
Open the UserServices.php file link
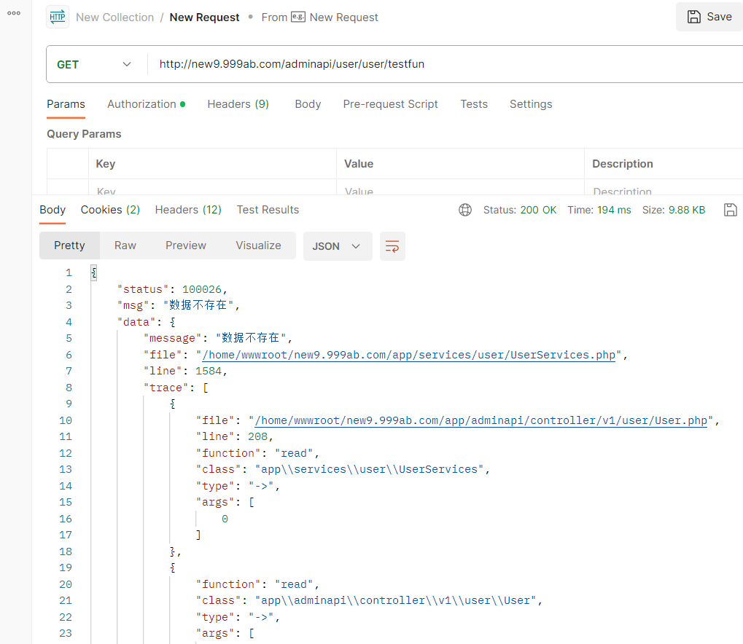point(409,355)
